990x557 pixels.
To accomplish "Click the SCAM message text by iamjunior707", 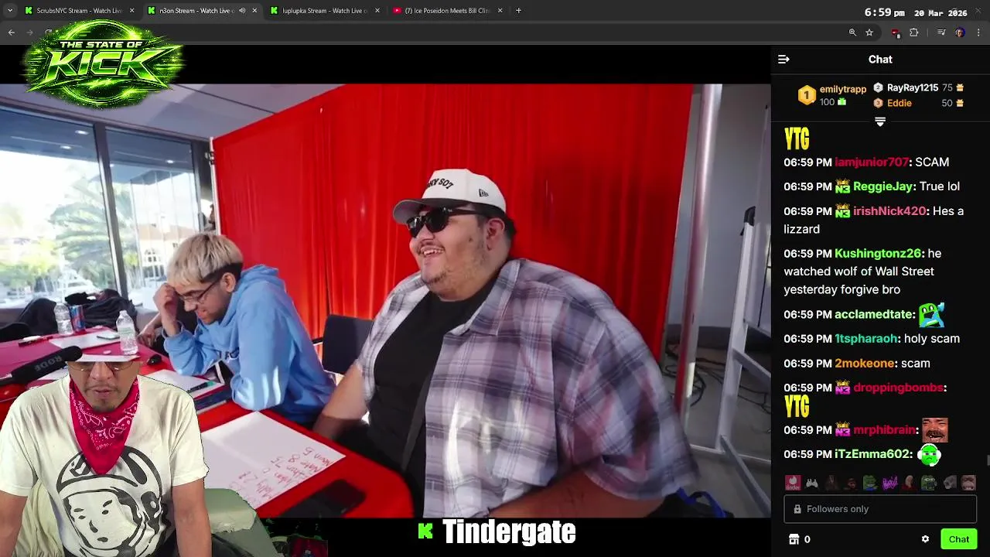I will click(932, 162).
